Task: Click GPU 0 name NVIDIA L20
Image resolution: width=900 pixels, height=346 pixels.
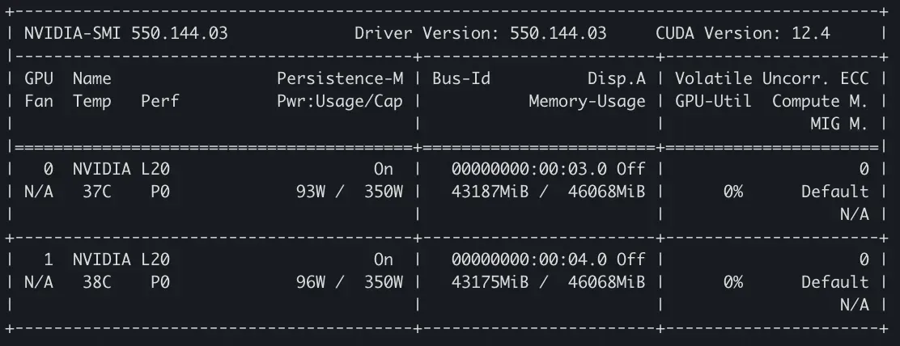Action: click(121, 169)
